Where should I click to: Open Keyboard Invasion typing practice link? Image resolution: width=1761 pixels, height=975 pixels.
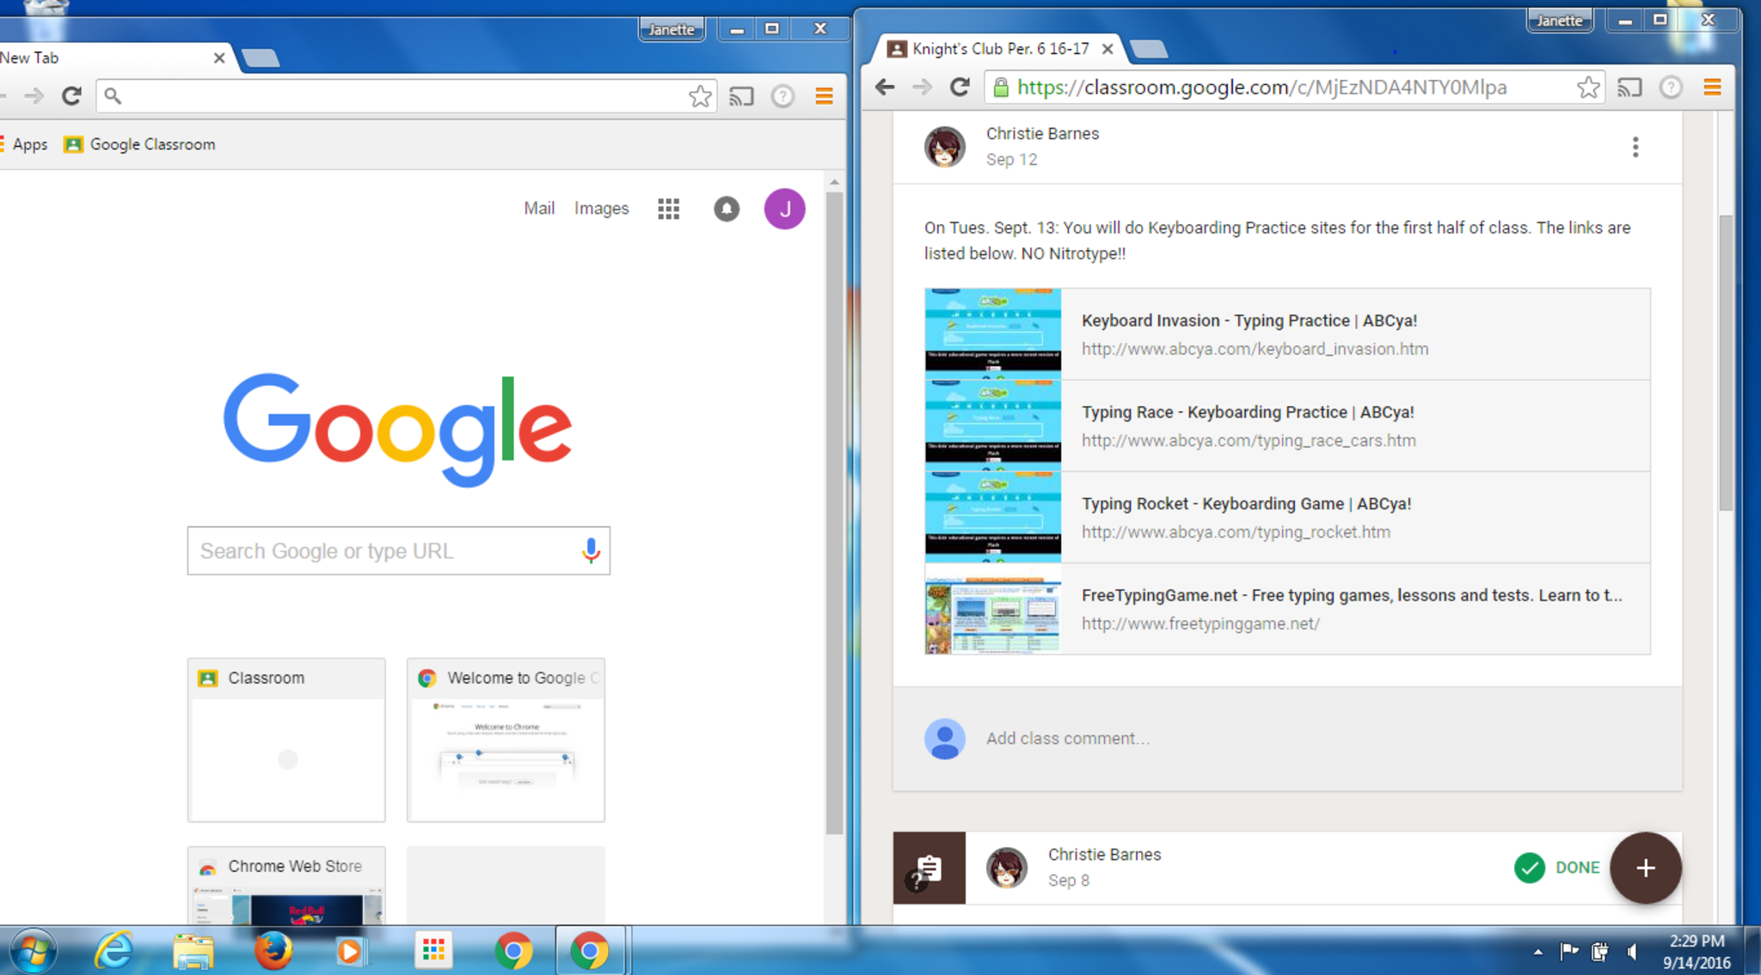click(1249, 320)
